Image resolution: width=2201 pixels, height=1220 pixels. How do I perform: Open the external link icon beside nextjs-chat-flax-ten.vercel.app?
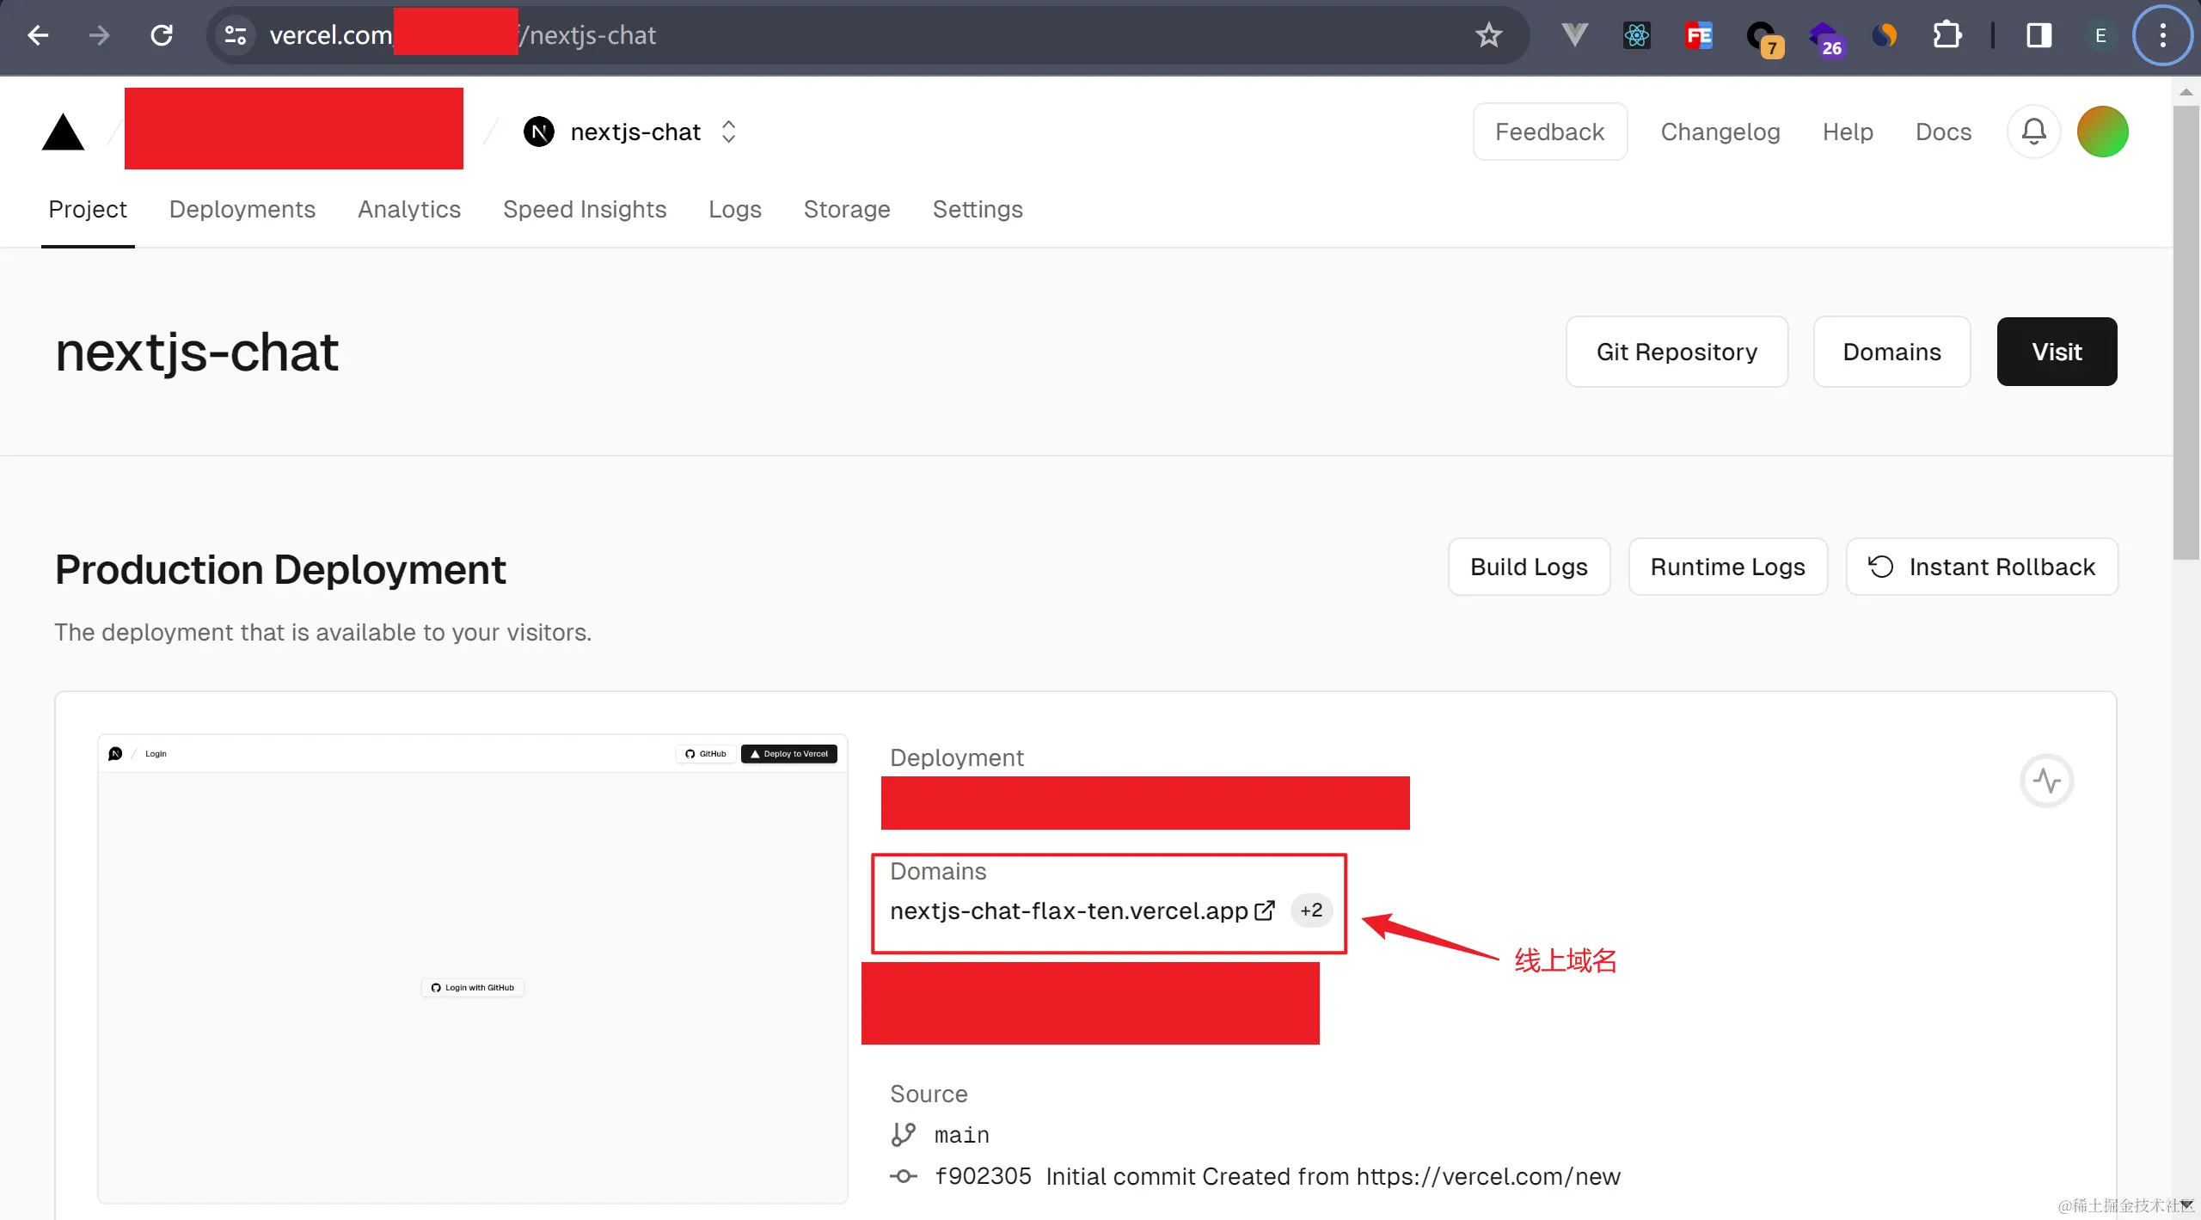coord(1264,910)
